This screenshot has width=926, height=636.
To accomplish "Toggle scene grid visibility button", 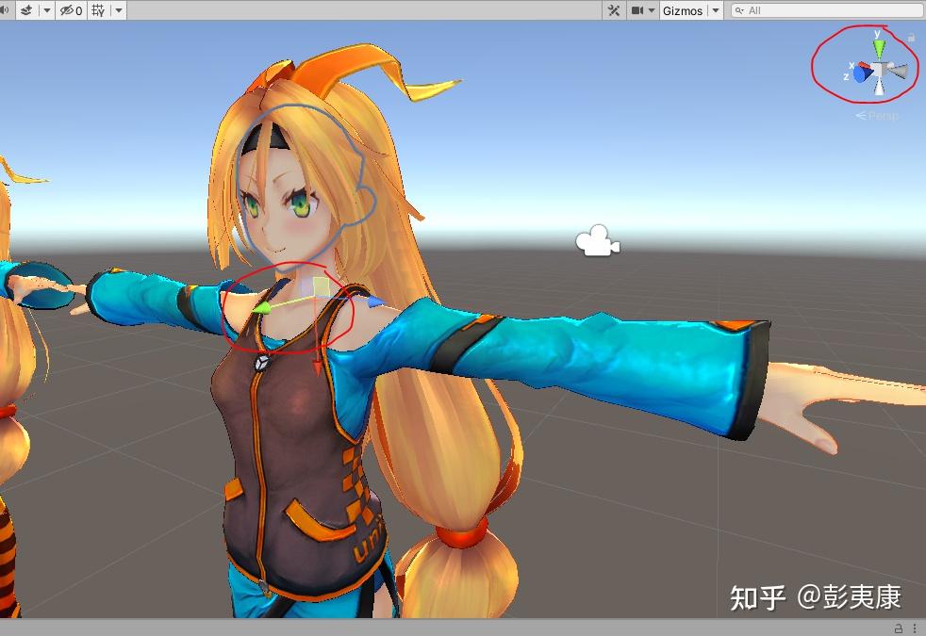I will pos(99,10).
